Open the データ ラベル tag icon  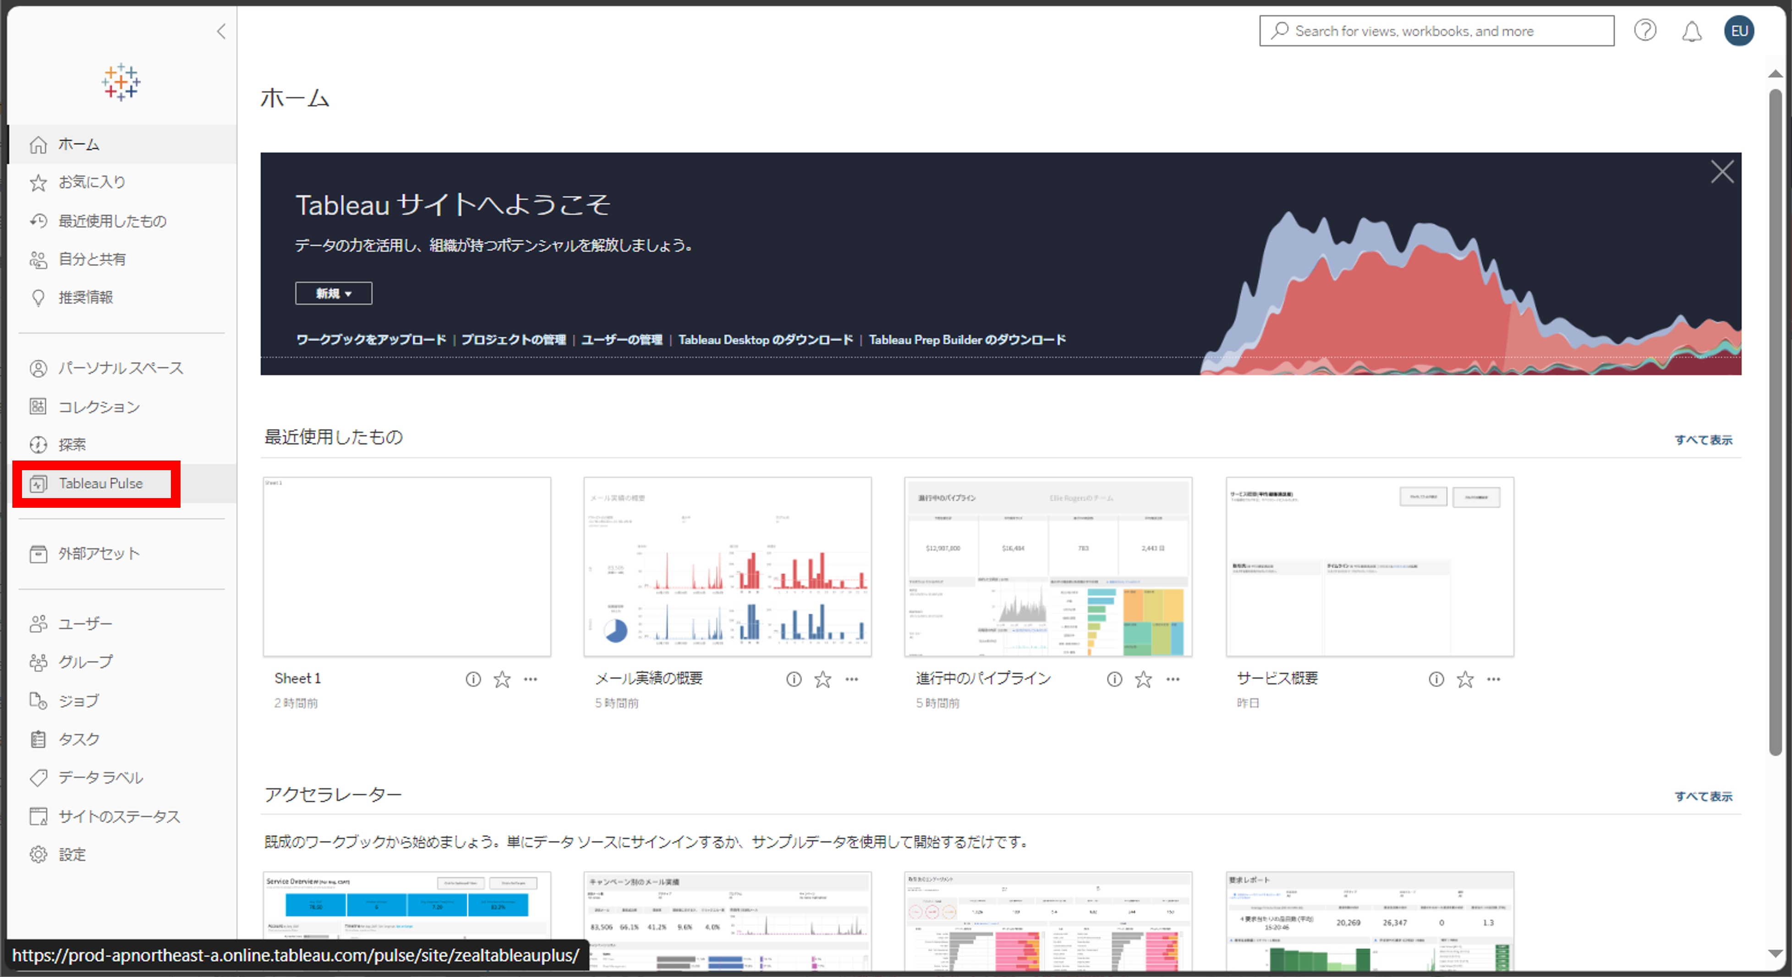coord(38,777)
